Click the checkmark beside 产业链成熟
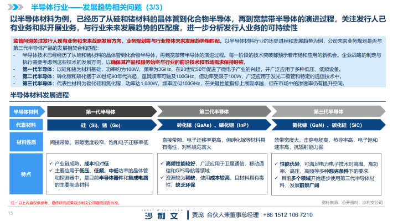 (51, 163)
